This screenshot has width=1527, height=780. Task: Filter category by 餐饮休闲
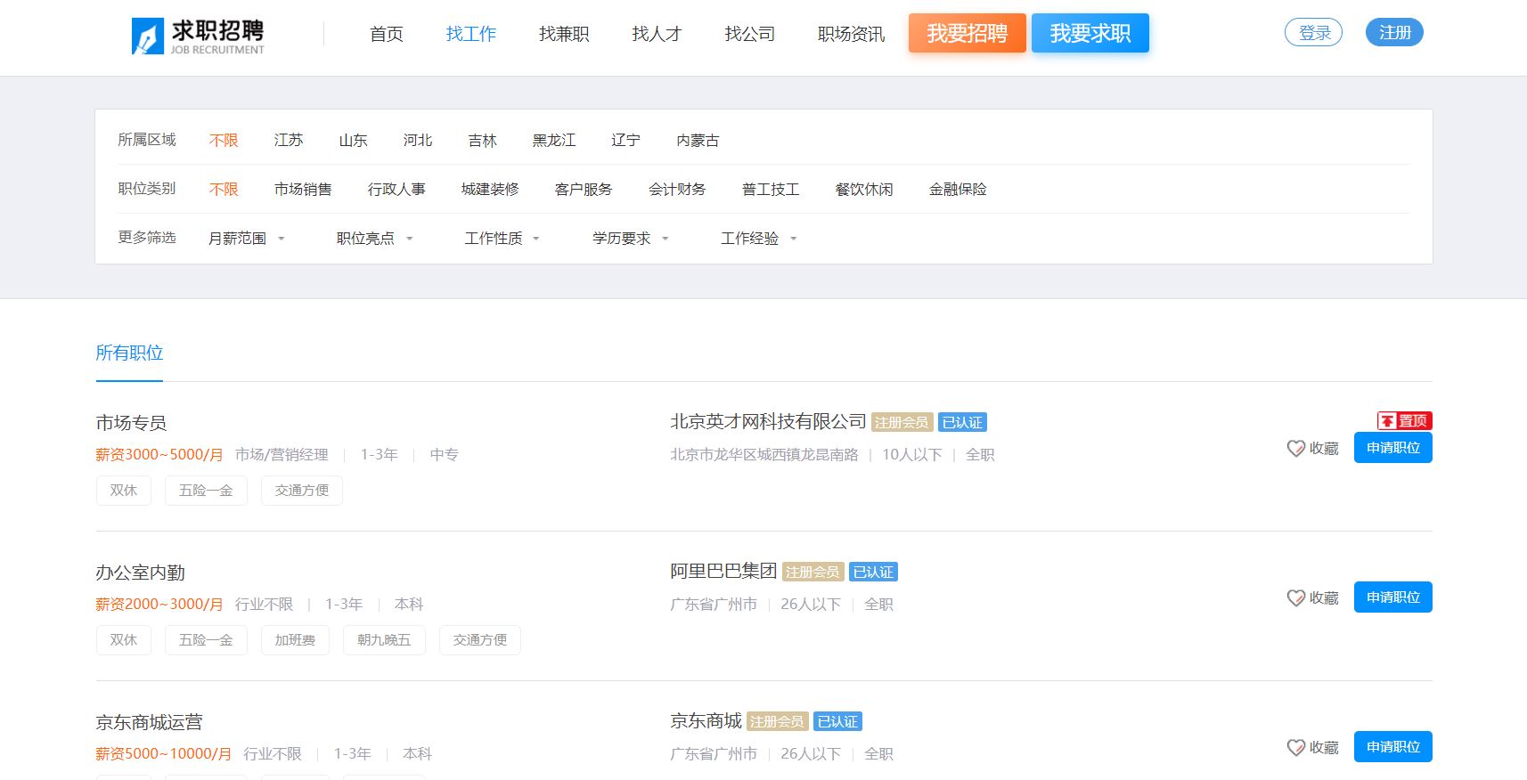(x=864, y=190)
